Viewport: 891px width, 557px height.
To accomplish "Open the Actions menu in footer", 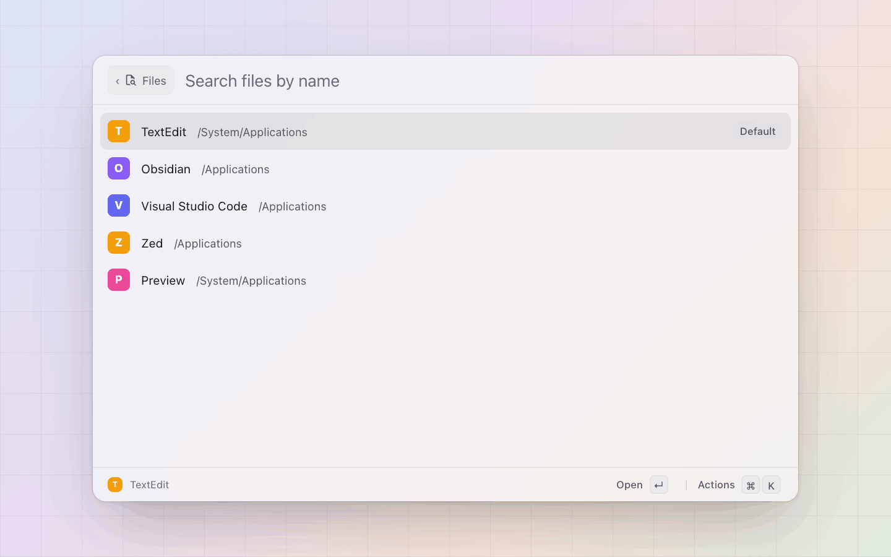I will coord(717,485).
